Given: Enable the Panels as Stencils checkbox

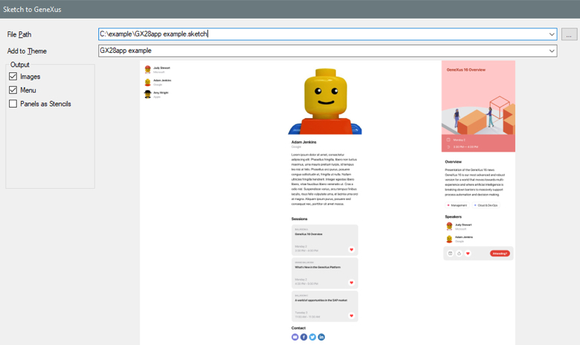Looking at the screenshot, I should pyautogui.click(x=13, y=104).
